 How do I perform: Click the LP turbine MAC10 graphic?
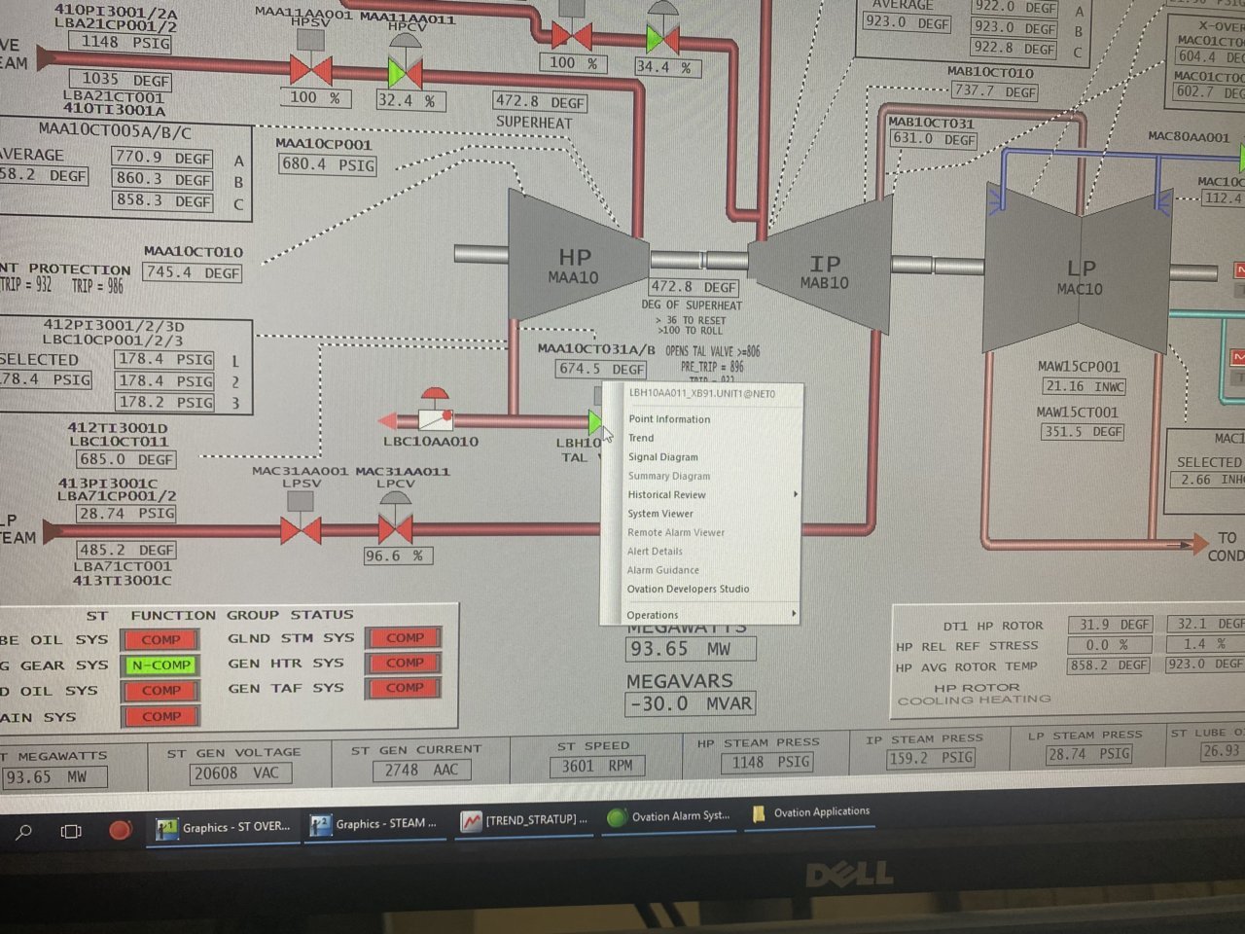tap(1080, 269)
